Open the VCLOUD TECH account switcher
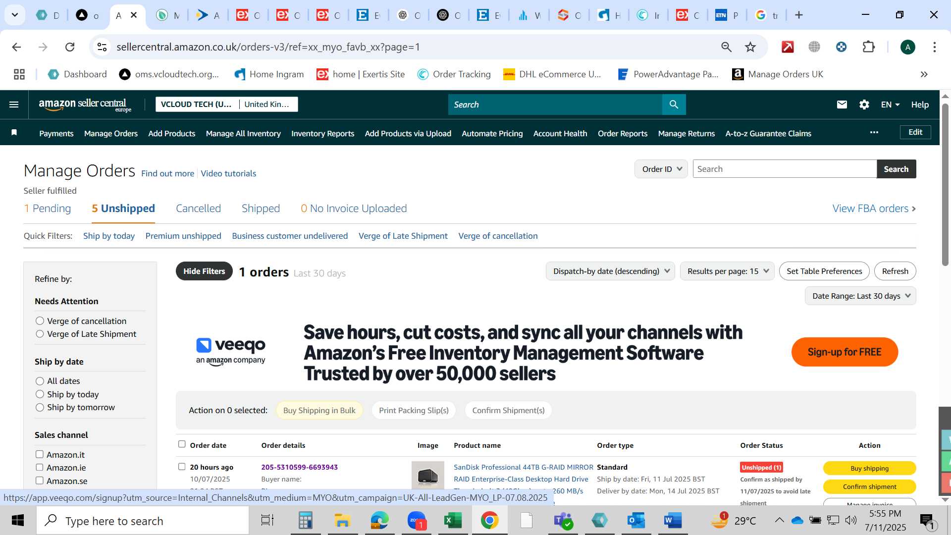Viewport: 951px width, 535px height. 226,104
